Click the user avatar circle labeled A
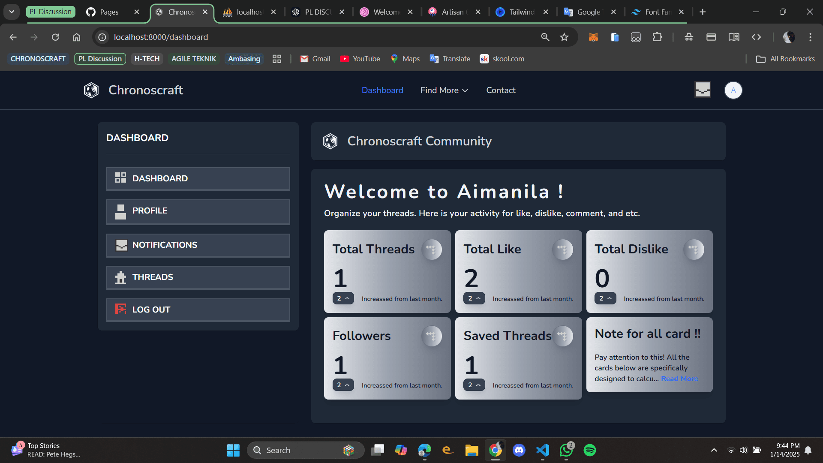This screenshot has width=823, height=463. click(733, 90)
